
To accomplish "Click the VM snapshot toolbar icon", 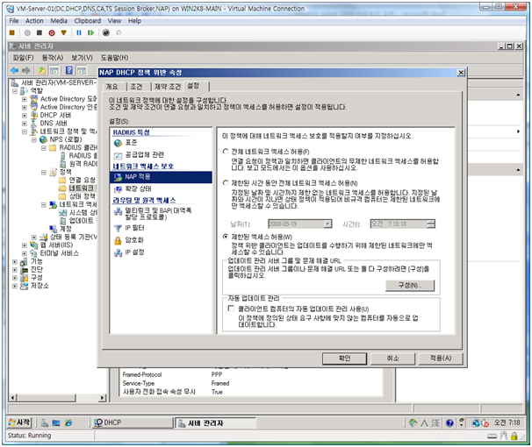I will pos(106,32).
